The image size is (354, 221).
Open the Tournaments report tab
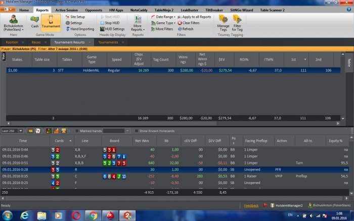click(108, 42)
